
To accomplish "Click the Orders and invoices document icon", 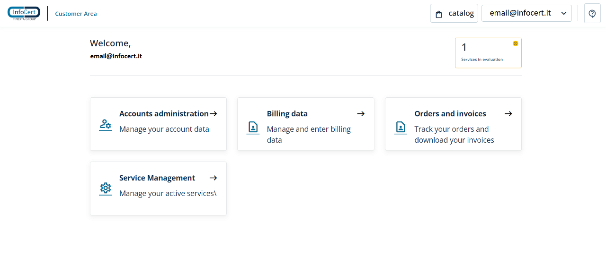I will pos(401,128).
